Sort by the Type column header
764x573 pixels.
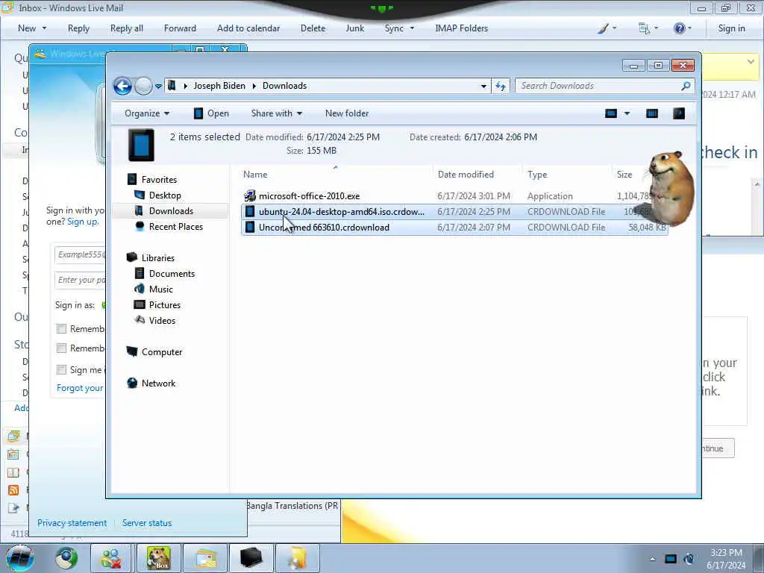coord(537,175)
